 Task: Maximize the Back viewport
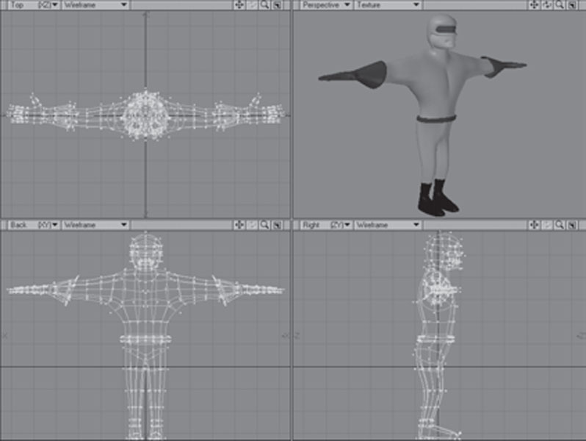click(277, 225)
